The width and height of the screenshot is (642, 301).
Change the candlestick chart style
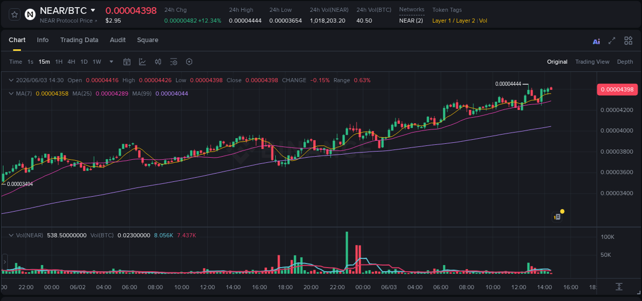158,62
